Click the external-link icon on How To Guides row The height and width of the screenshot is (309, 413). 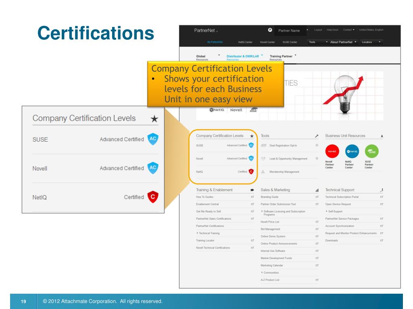click(252, 197)
